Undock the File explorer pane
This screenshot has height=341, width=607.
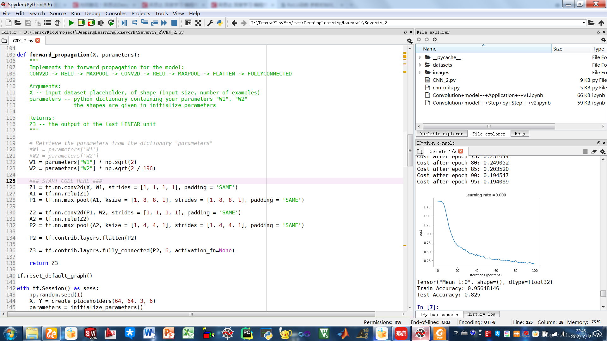click(x=598, y=32)
